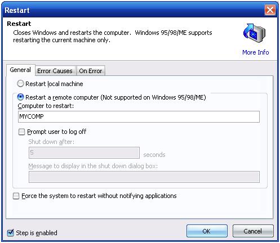Select the Restart local machine option
This screenshot has width=280, height=243.
click(20, 84)
